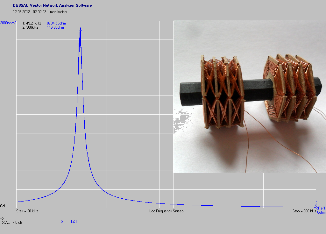Click the 'TX Att. = 0 dB' setting
The image size is (326, 234).
click(11, 223)
